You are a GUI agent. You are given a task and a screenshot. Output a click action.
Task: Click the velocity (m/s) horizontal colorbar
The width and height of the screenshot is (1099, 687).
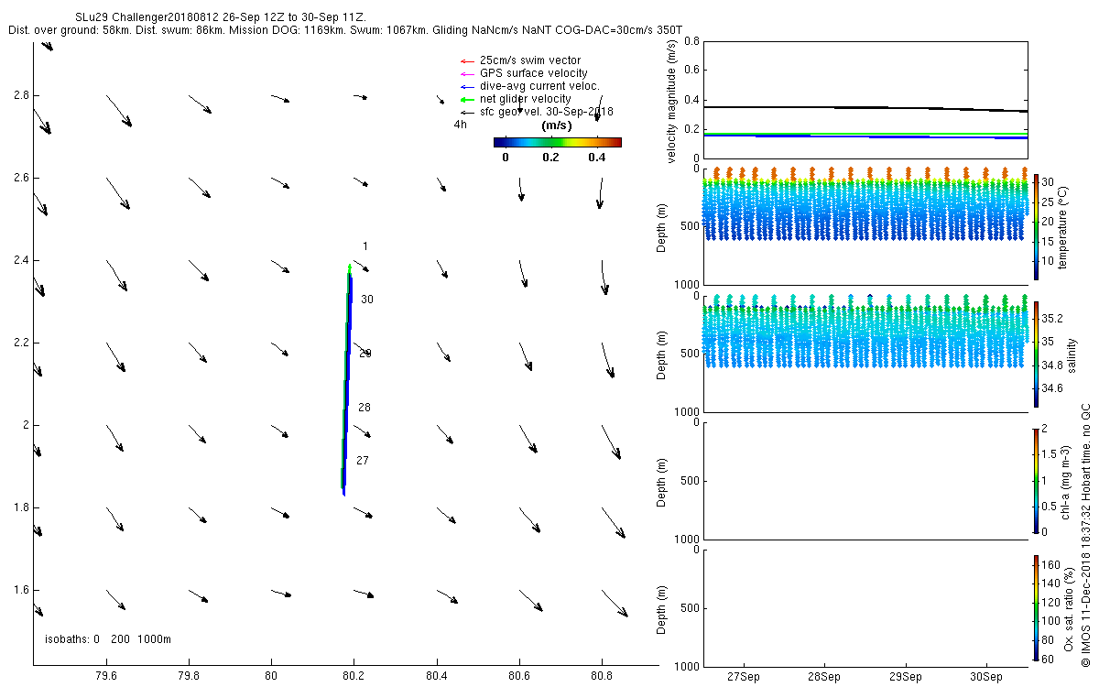557,142
